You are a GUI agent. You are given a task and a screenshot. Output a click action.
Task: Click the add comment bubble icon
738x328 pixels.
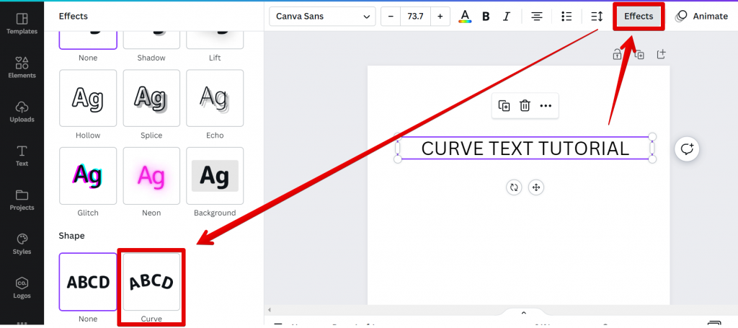(x=688, y=149)
